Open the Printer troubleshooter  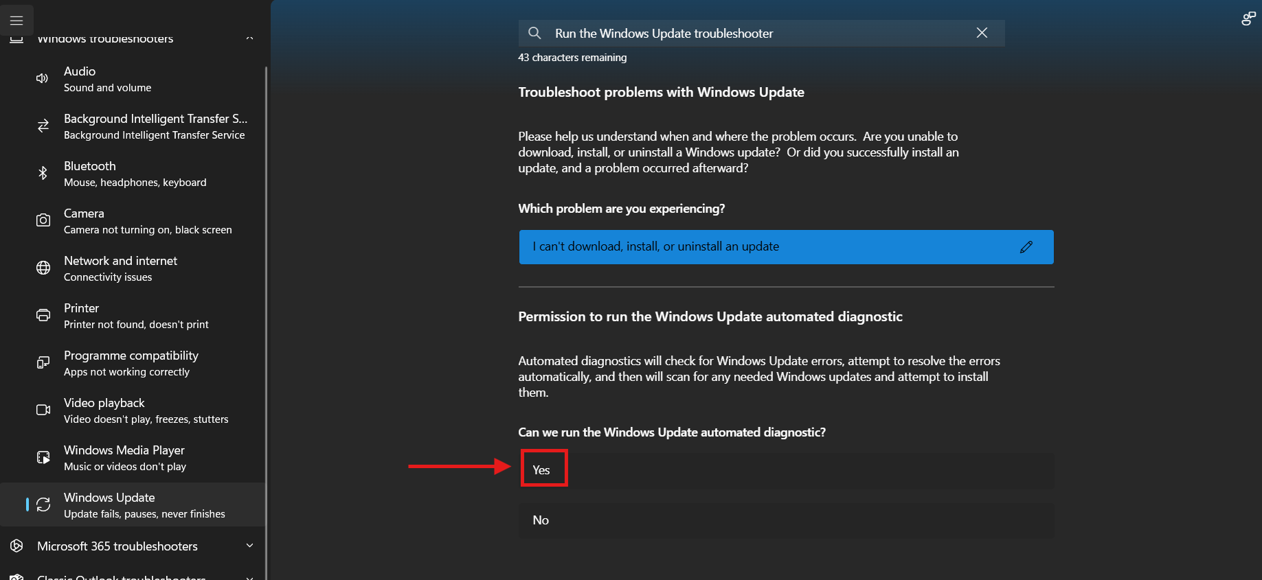point(133,316)
